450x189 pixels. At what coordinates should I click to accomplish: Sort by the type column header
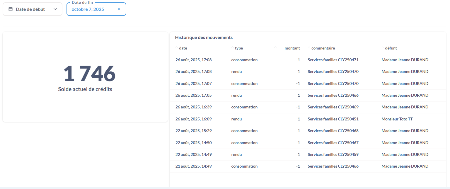pyautogui.click(x=239, y=48)
